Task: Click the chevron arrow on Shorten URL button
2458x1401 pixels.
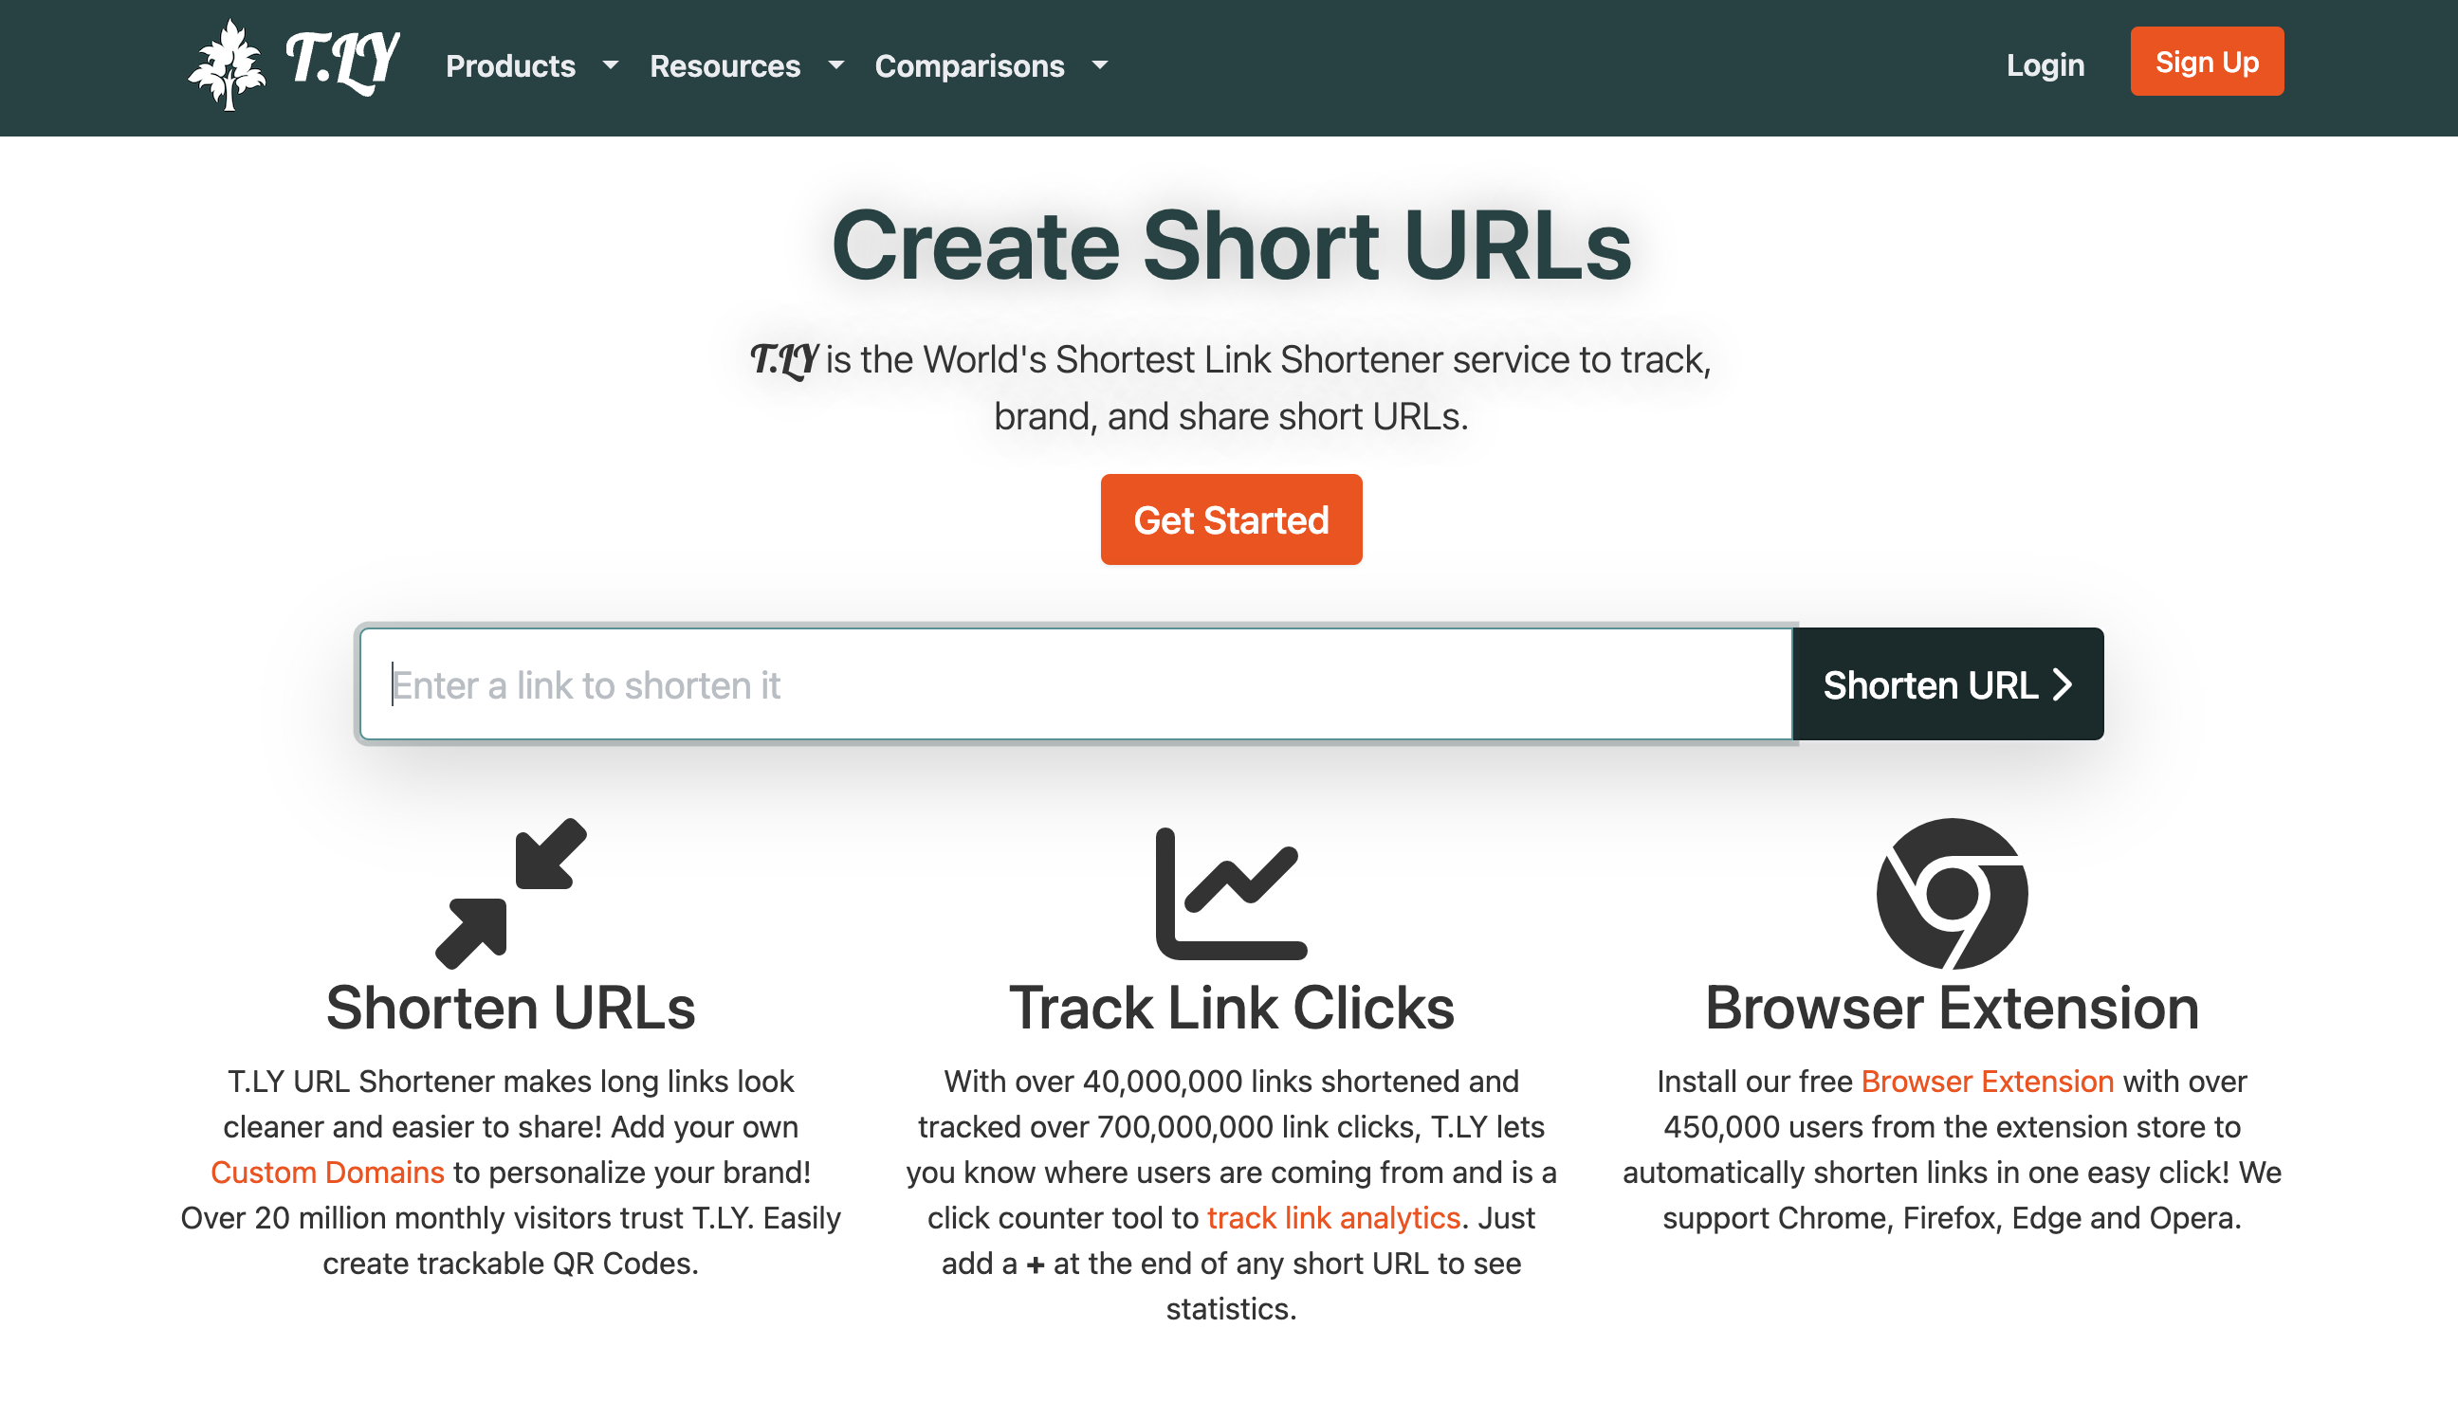Action: 2063,685
